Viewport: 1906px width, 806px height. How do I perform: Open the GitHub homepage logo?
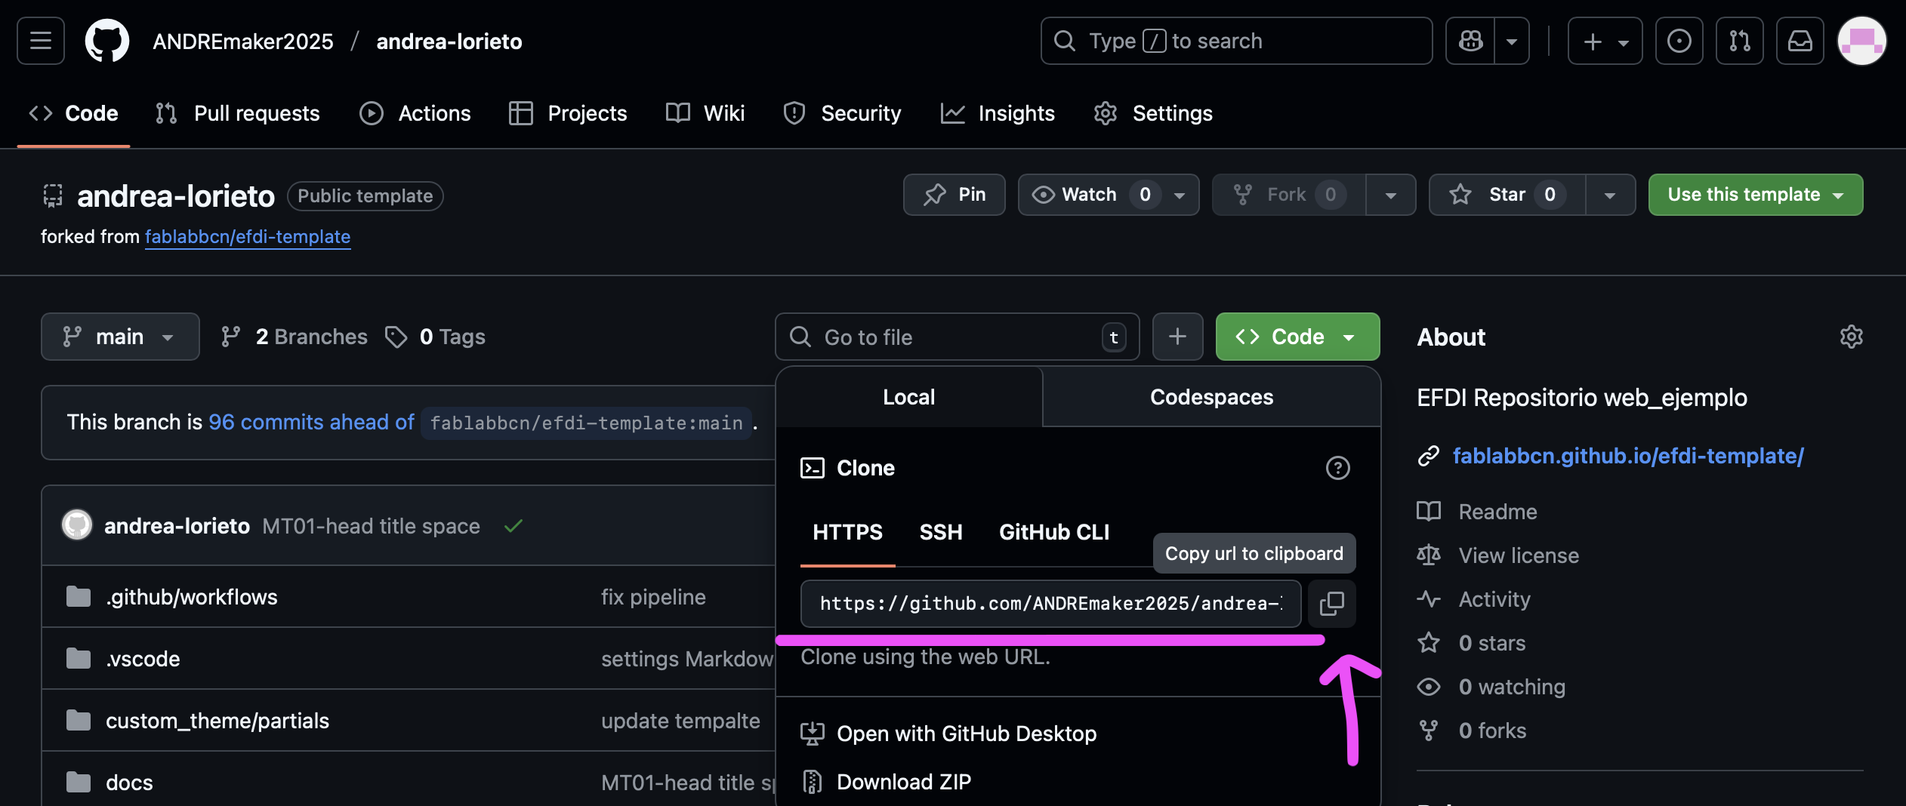coord(106,41)
